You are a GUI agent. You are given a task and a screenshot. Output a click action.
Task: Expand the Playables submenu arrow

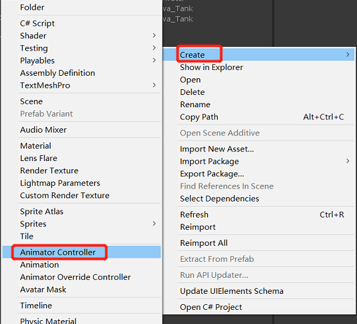[154, 60]
